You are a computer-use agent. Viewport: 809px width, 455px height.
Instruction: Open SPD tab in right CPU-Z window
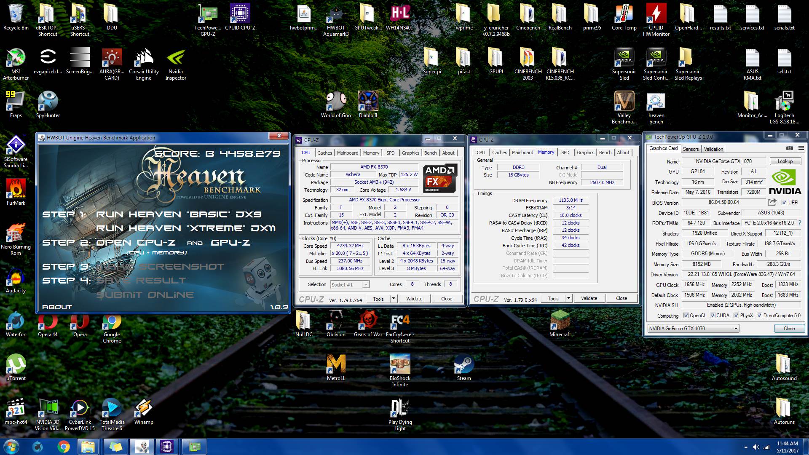click(x=565, y=153)
